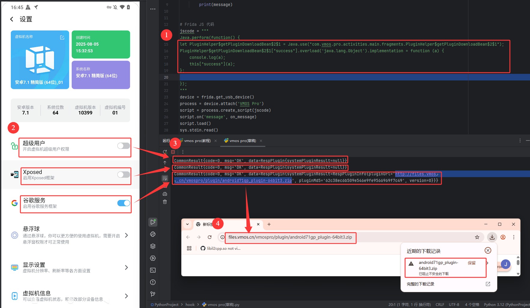Go back in Chrome
This screenshot has height=308, width=530.
(188, 237)
